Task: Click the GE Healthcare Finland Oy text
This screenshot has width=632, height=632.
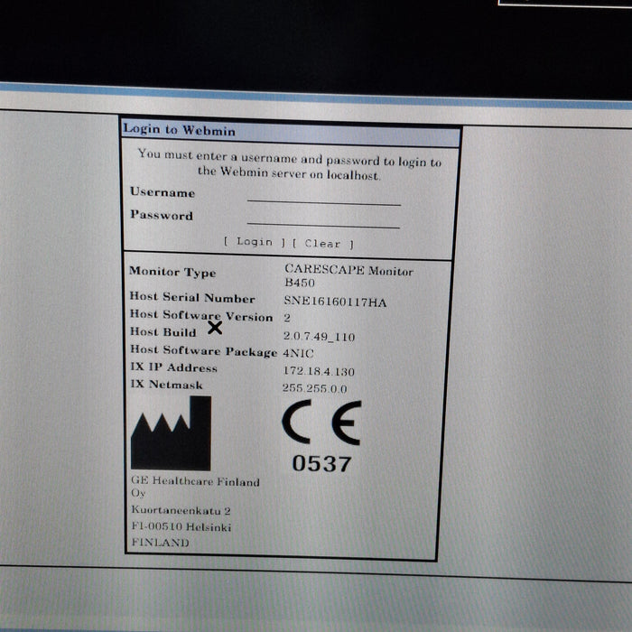Action: click(194, 488)
